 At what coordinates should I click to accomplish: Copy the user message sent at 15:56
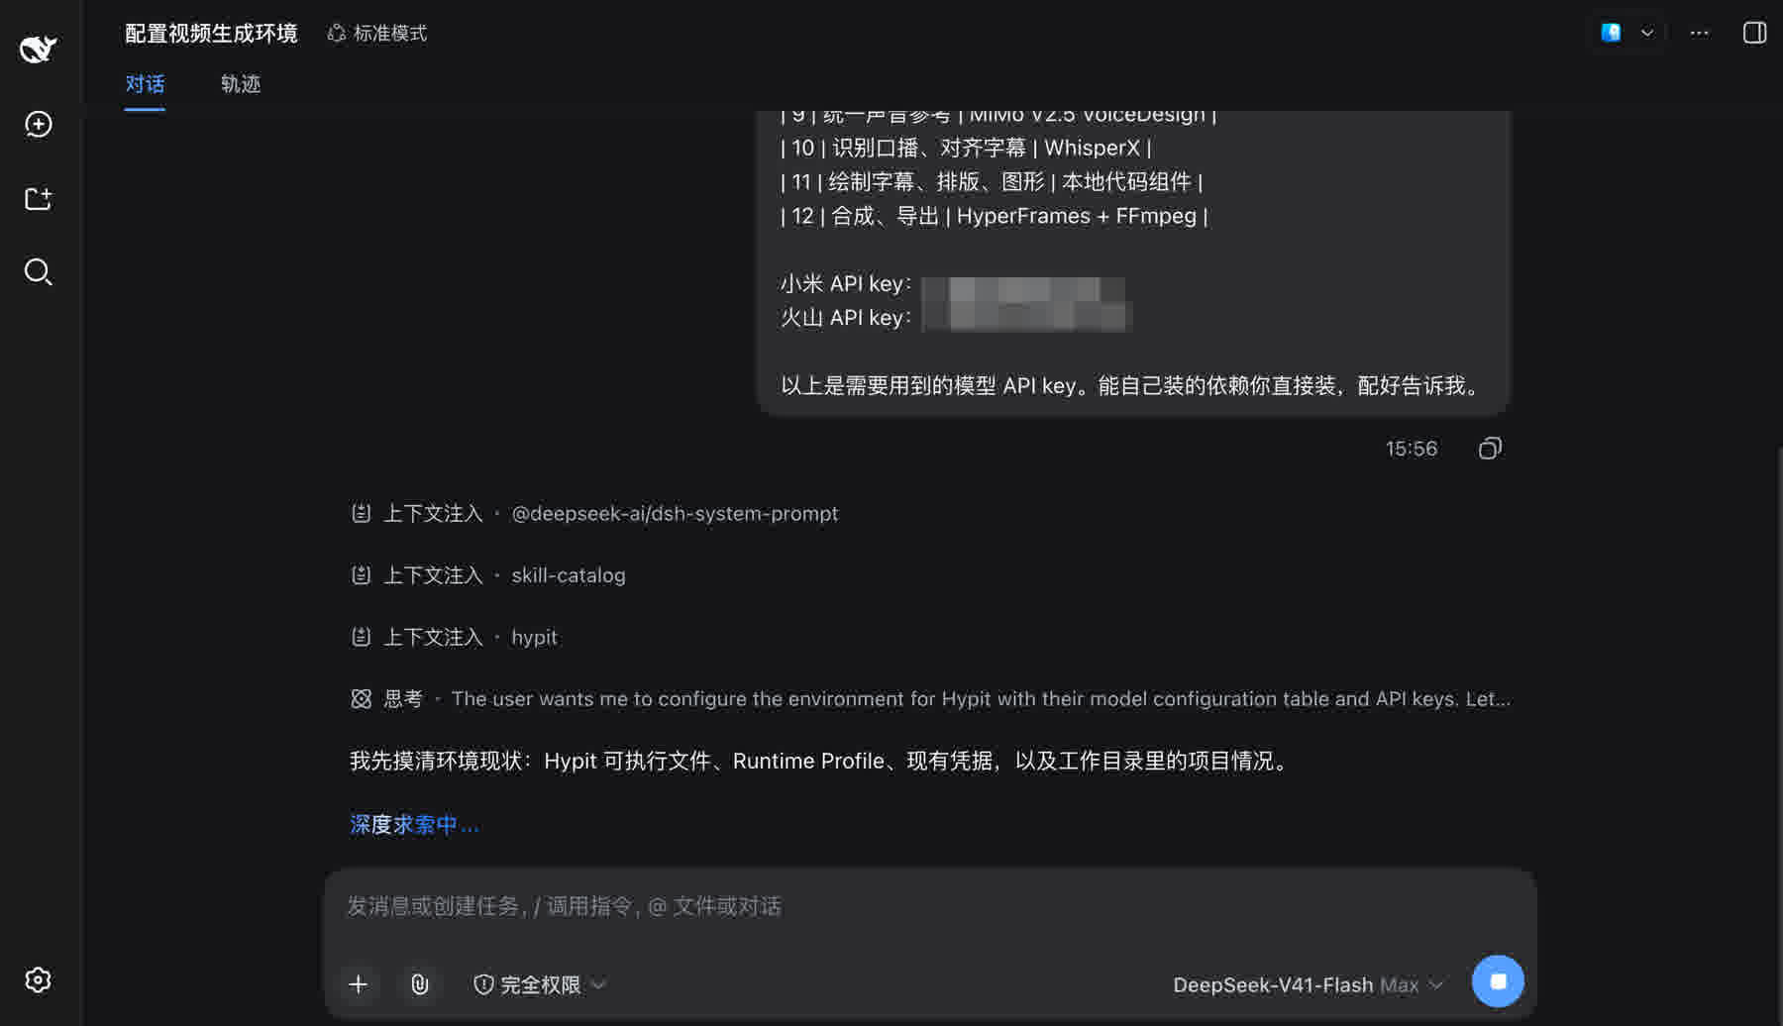click(x=1490, y=449)
